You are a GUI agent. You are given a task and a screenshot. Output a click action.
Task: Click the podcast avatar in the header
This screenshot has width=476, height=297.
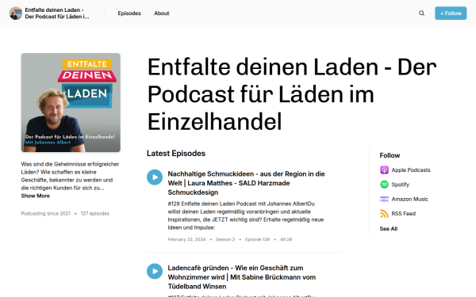(16, 13)
